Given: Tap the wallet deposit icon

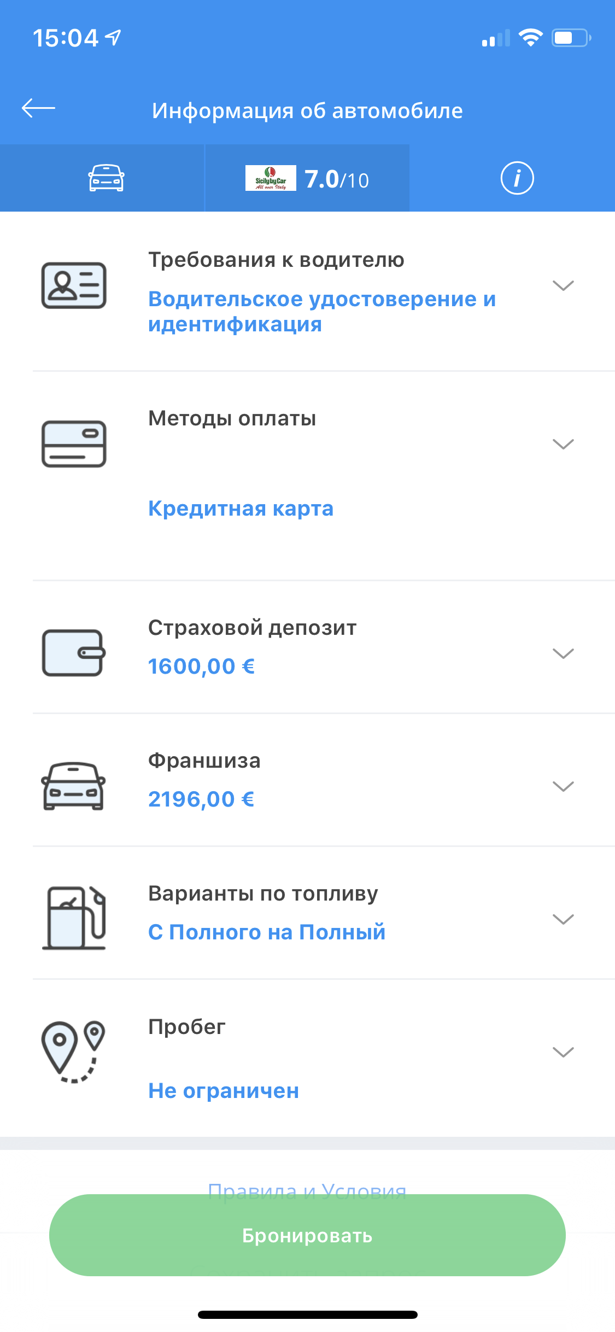Looking at the screenshot, I should 74,653.
